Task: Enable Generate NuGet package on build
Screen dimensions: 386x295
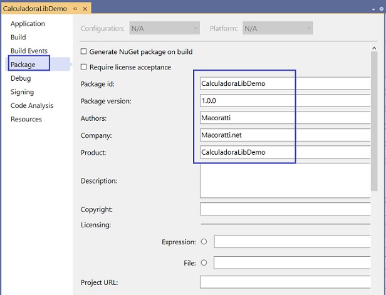Action: click(84, 51)
